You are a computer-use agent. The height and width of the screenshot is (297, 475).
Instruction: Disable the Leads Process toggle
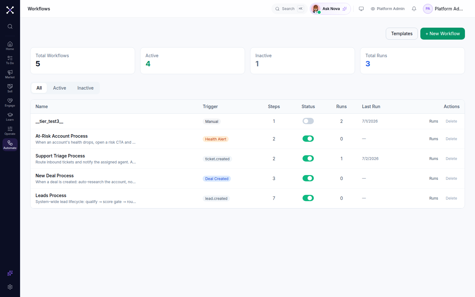click(308, 198)
